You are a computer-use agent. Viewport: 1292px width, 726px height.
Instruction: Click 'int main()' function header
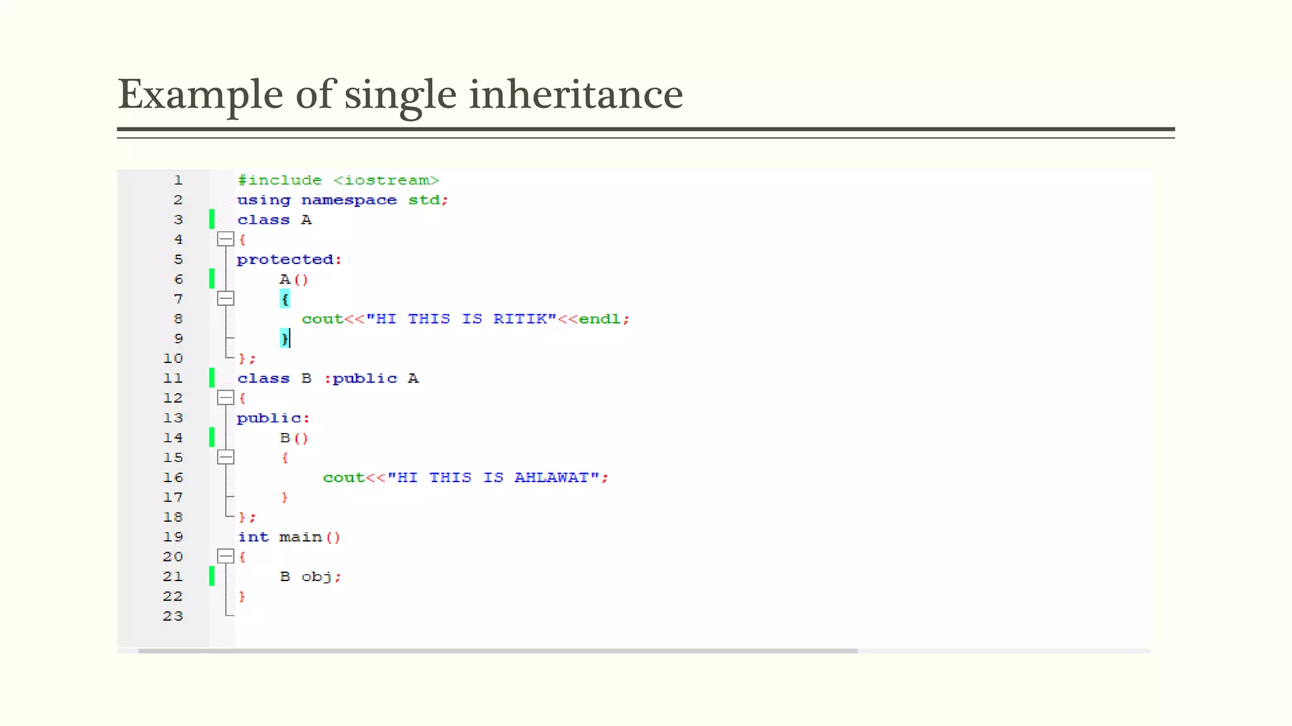pos(289,537)
